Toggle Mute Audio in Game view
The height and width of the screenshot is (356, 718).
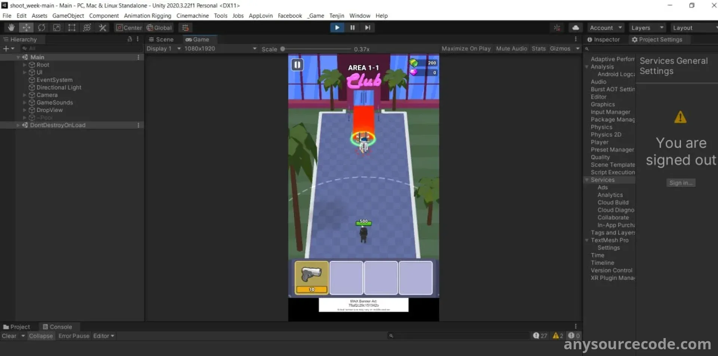(511, 49)
